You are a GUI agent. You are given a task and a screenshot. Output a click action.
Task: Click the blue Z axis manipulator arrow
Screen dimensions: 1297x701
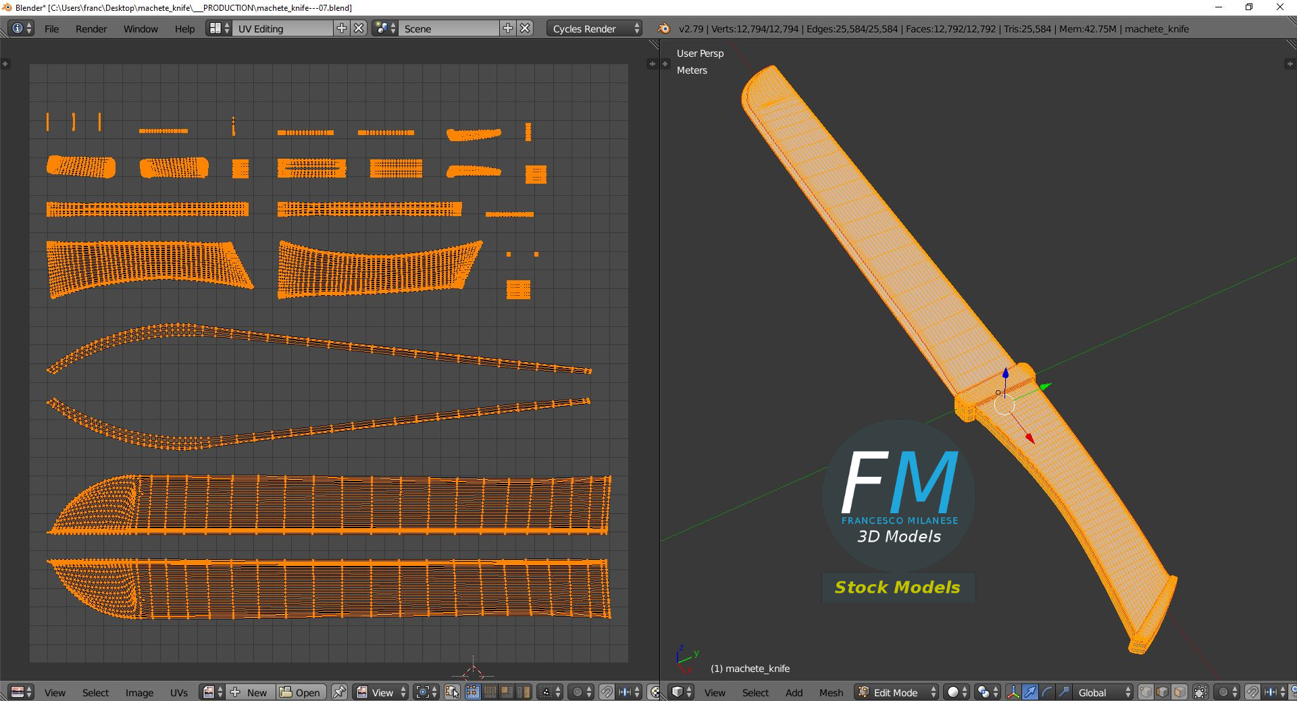click(1005, 373)
